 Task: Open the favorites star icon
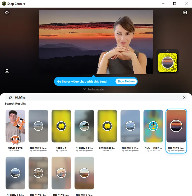pyautogui.click(x=7, y=12)
